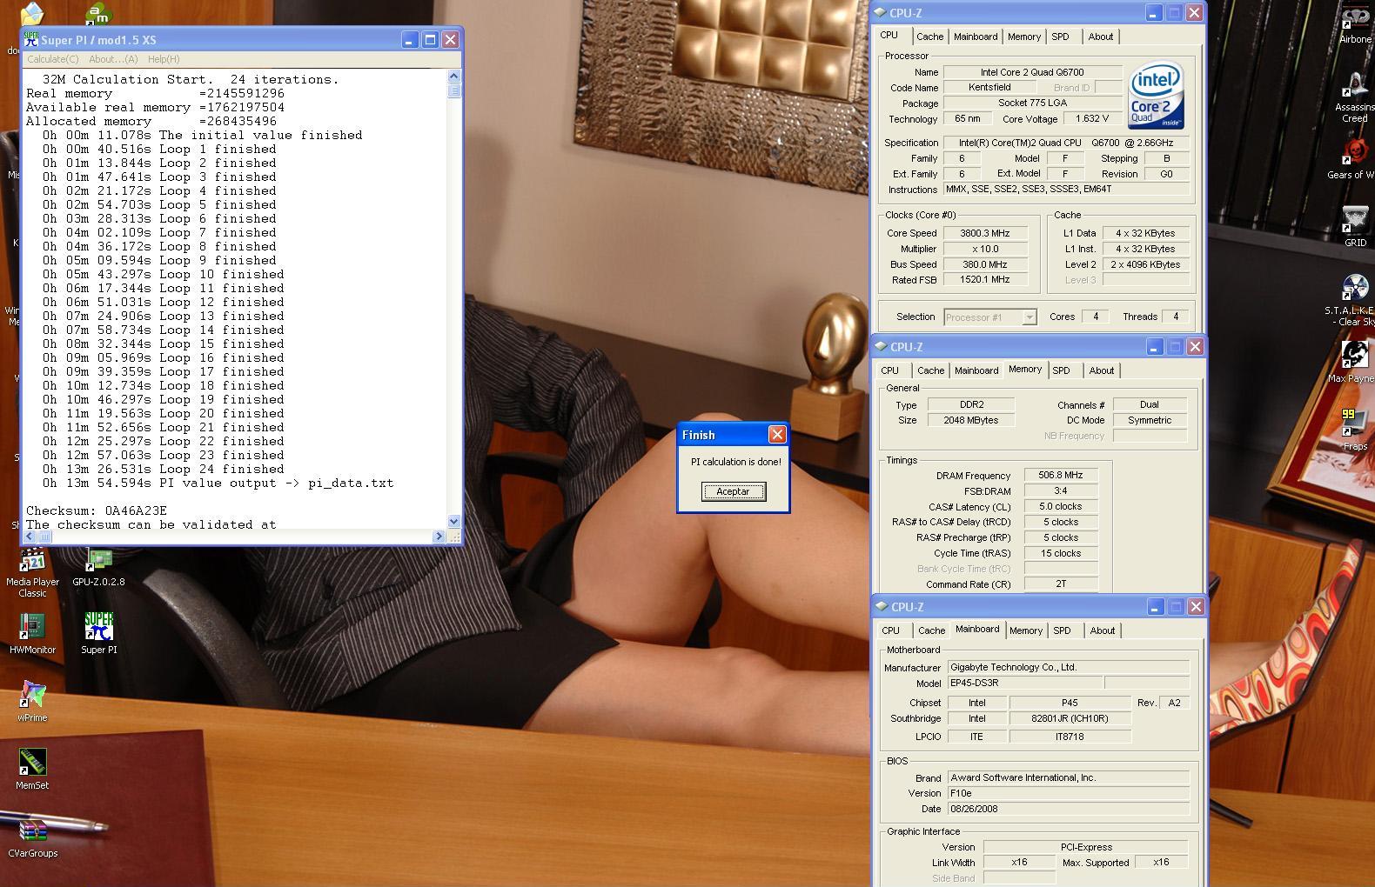Screen dimensions: 1375x887
Task: Click Loop 24 finished line in log
Action: [164, 469]
